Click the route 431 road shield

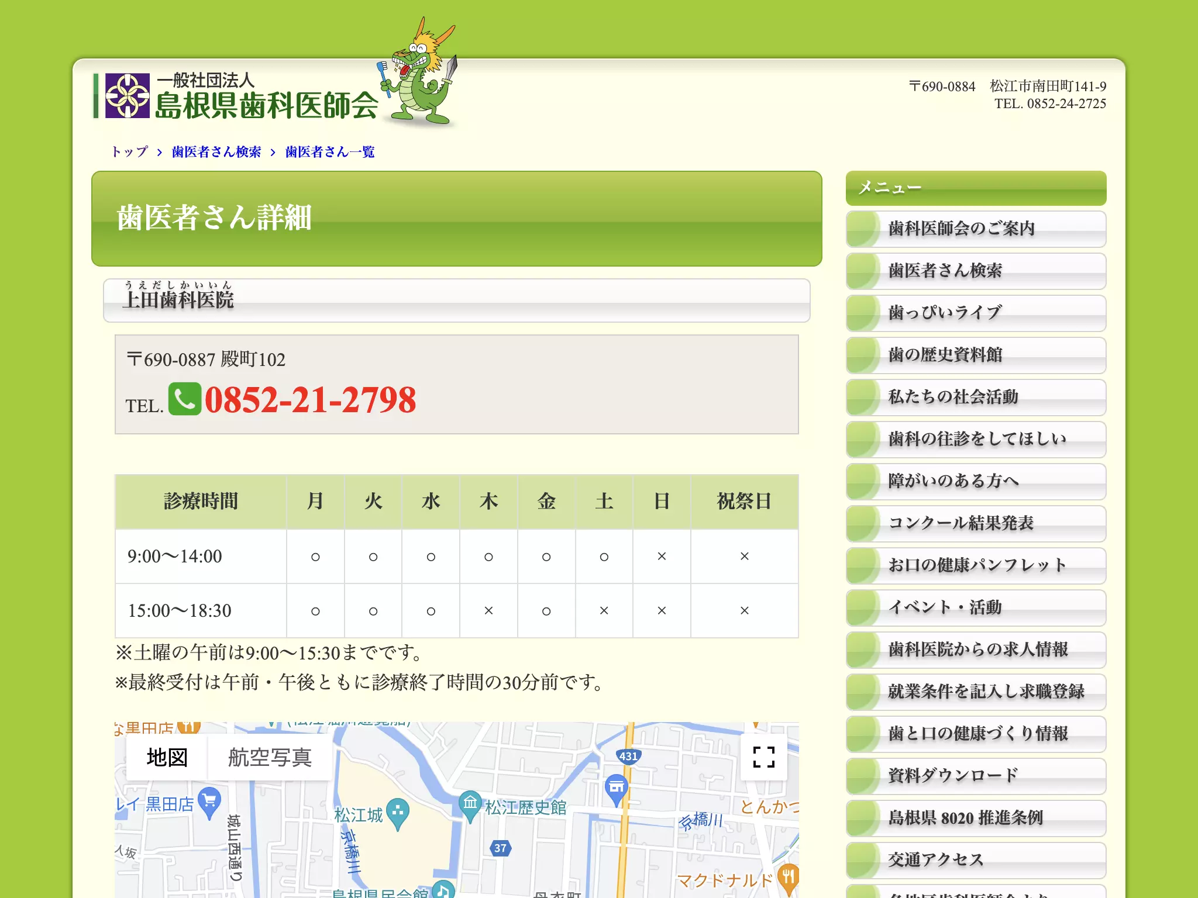[x=629, y=756]
